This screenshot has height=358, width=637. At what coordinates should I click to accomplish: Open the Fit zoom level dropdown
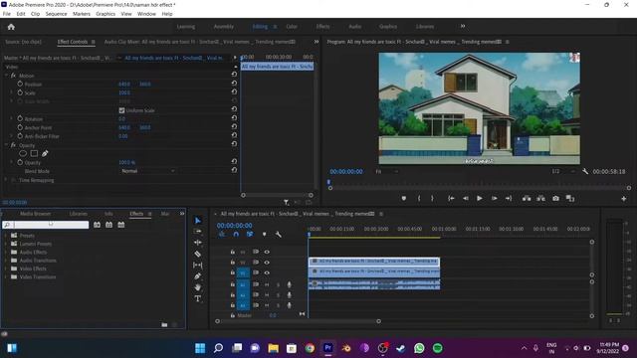(x=386, y=172)
